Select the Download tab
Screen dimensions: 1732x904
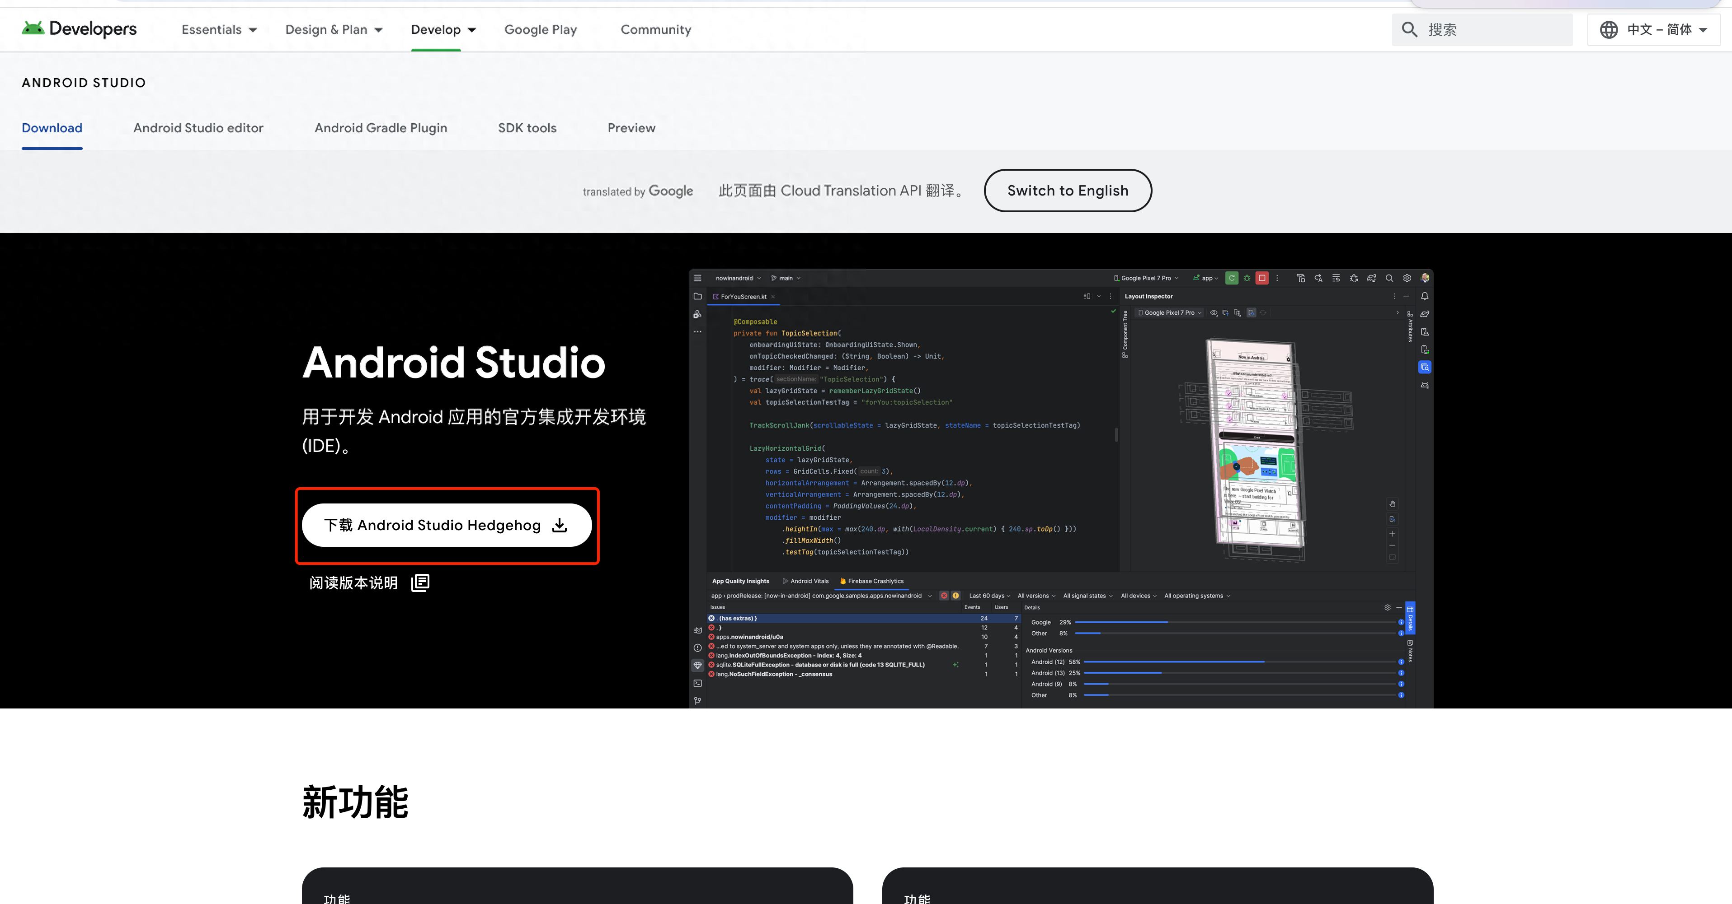point(52,128)
